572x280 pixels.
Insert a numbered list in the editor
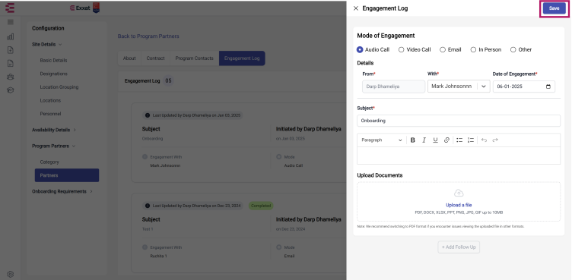click(471, 140)
